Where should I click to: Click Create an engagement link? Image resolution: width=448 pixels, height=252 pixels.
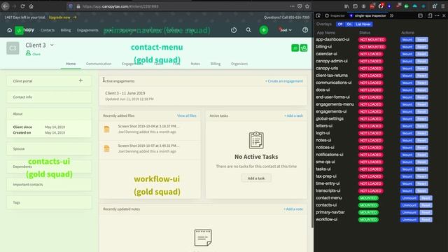coord(284,81)
